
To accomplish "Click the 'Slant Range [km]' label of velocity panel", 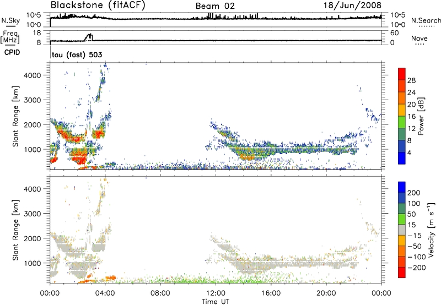I will 15,230.
